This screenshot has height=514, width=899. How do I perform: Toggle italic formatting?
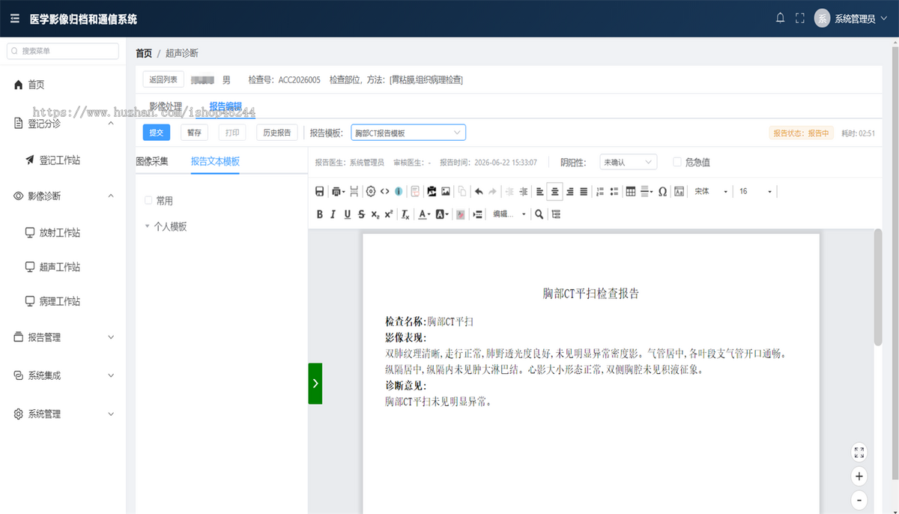click(x=333, y=214)
